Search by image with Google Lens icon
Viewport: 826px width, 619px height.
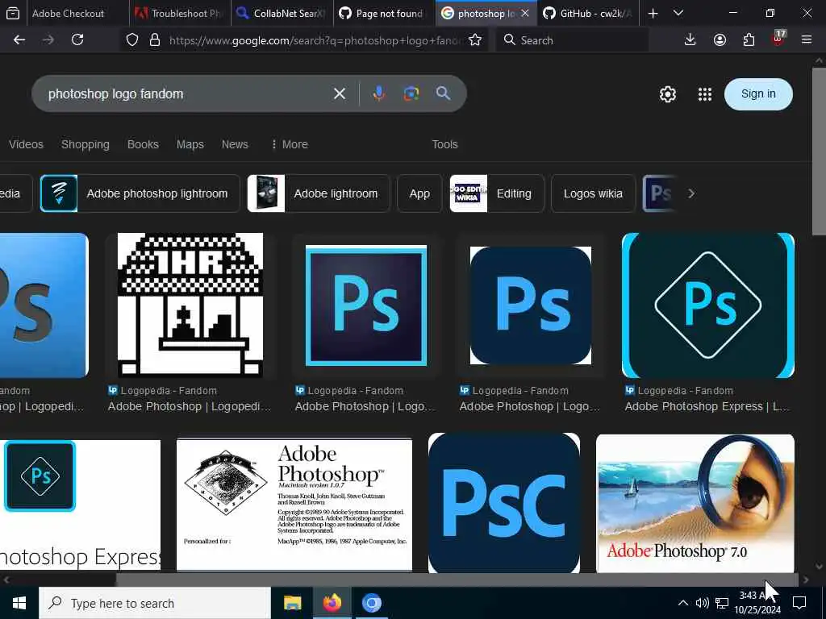[x=411, y=93]
